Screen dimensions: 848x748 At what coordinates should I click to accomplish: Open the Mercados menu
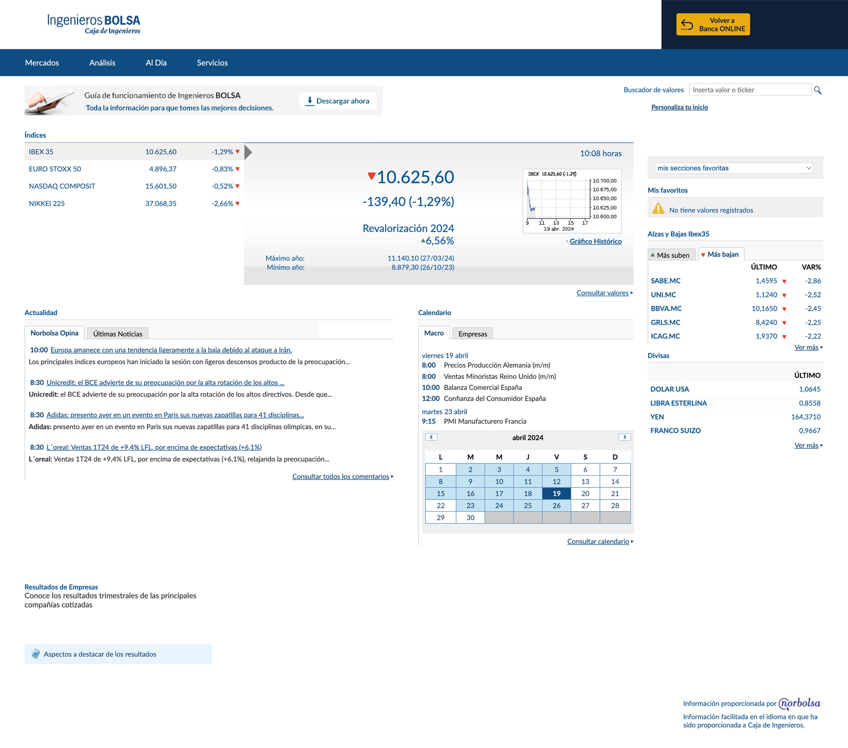[42, 63]
